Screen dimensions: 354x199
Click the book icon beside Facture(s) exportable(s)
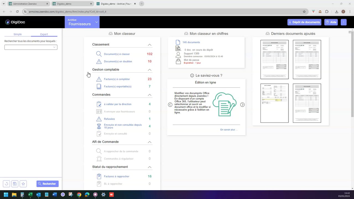99,87
